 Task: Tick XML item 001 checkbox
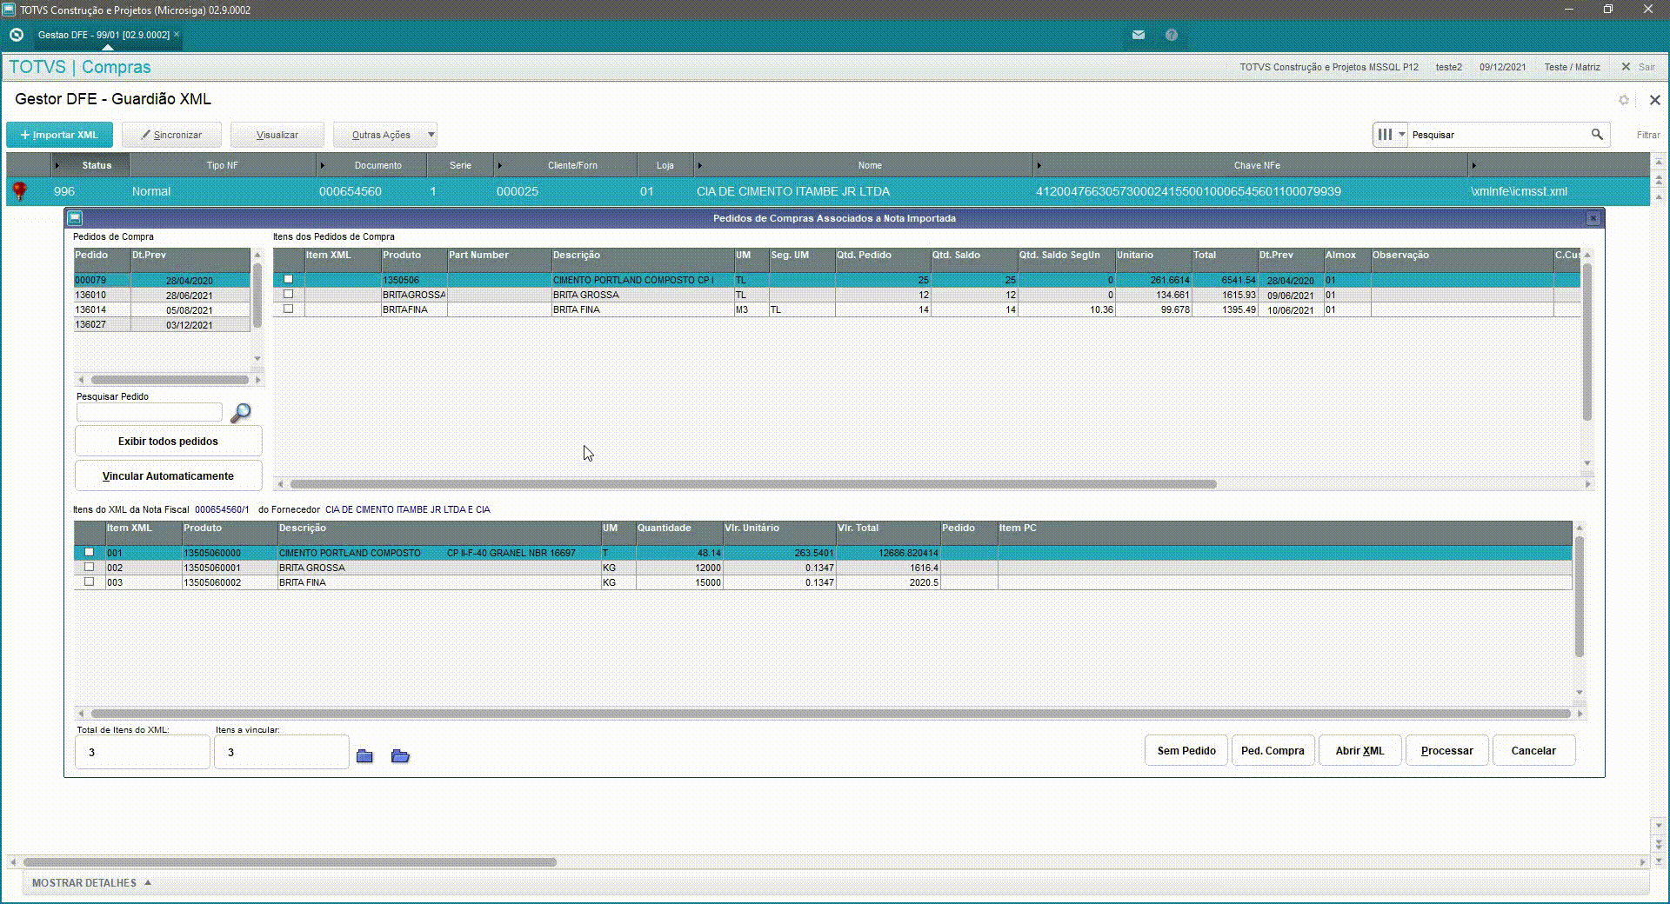(x=89, y=552)
